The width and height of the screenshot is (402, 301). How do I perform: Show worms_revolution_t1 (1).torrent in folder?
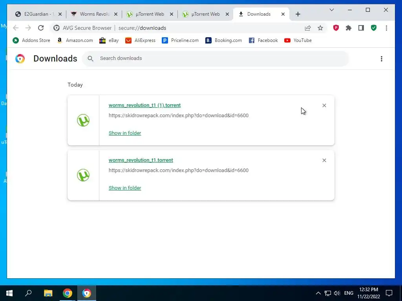tap(125, 133)
